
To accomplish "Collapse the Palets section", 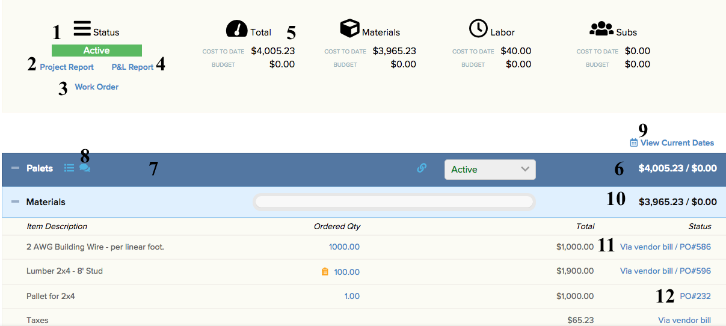I will 16,168.
